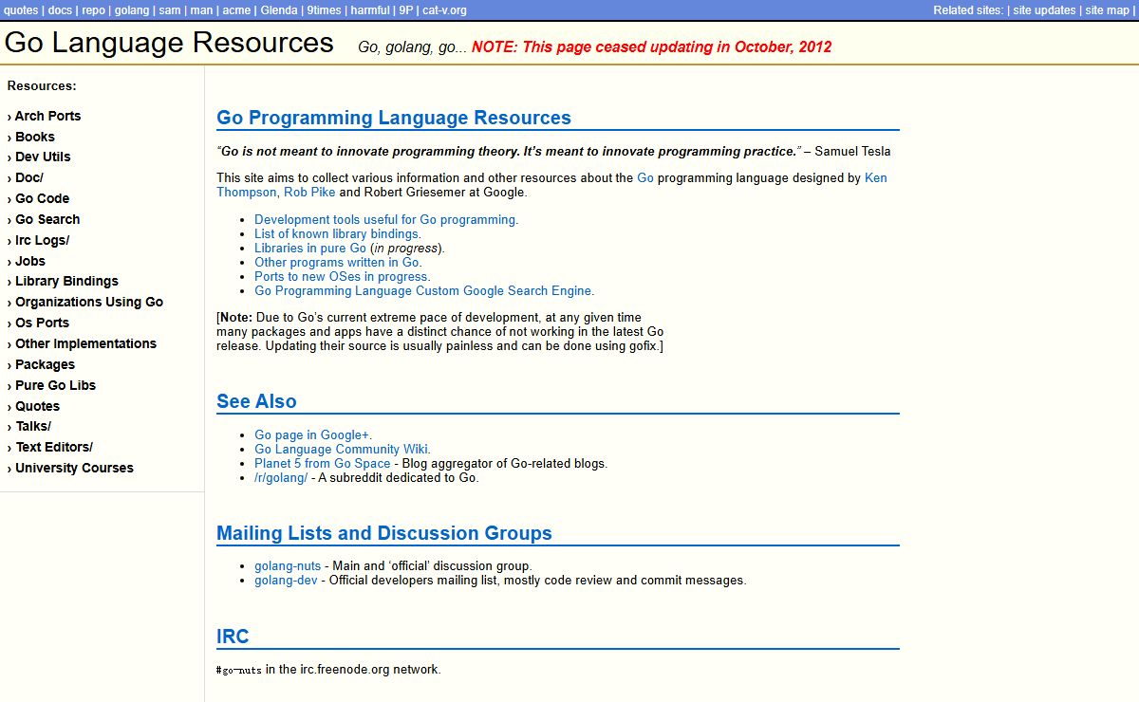The height and width of the screenshot is (702, 1139).
Task: Open site updates link
Action: (x=1043, y=10)
